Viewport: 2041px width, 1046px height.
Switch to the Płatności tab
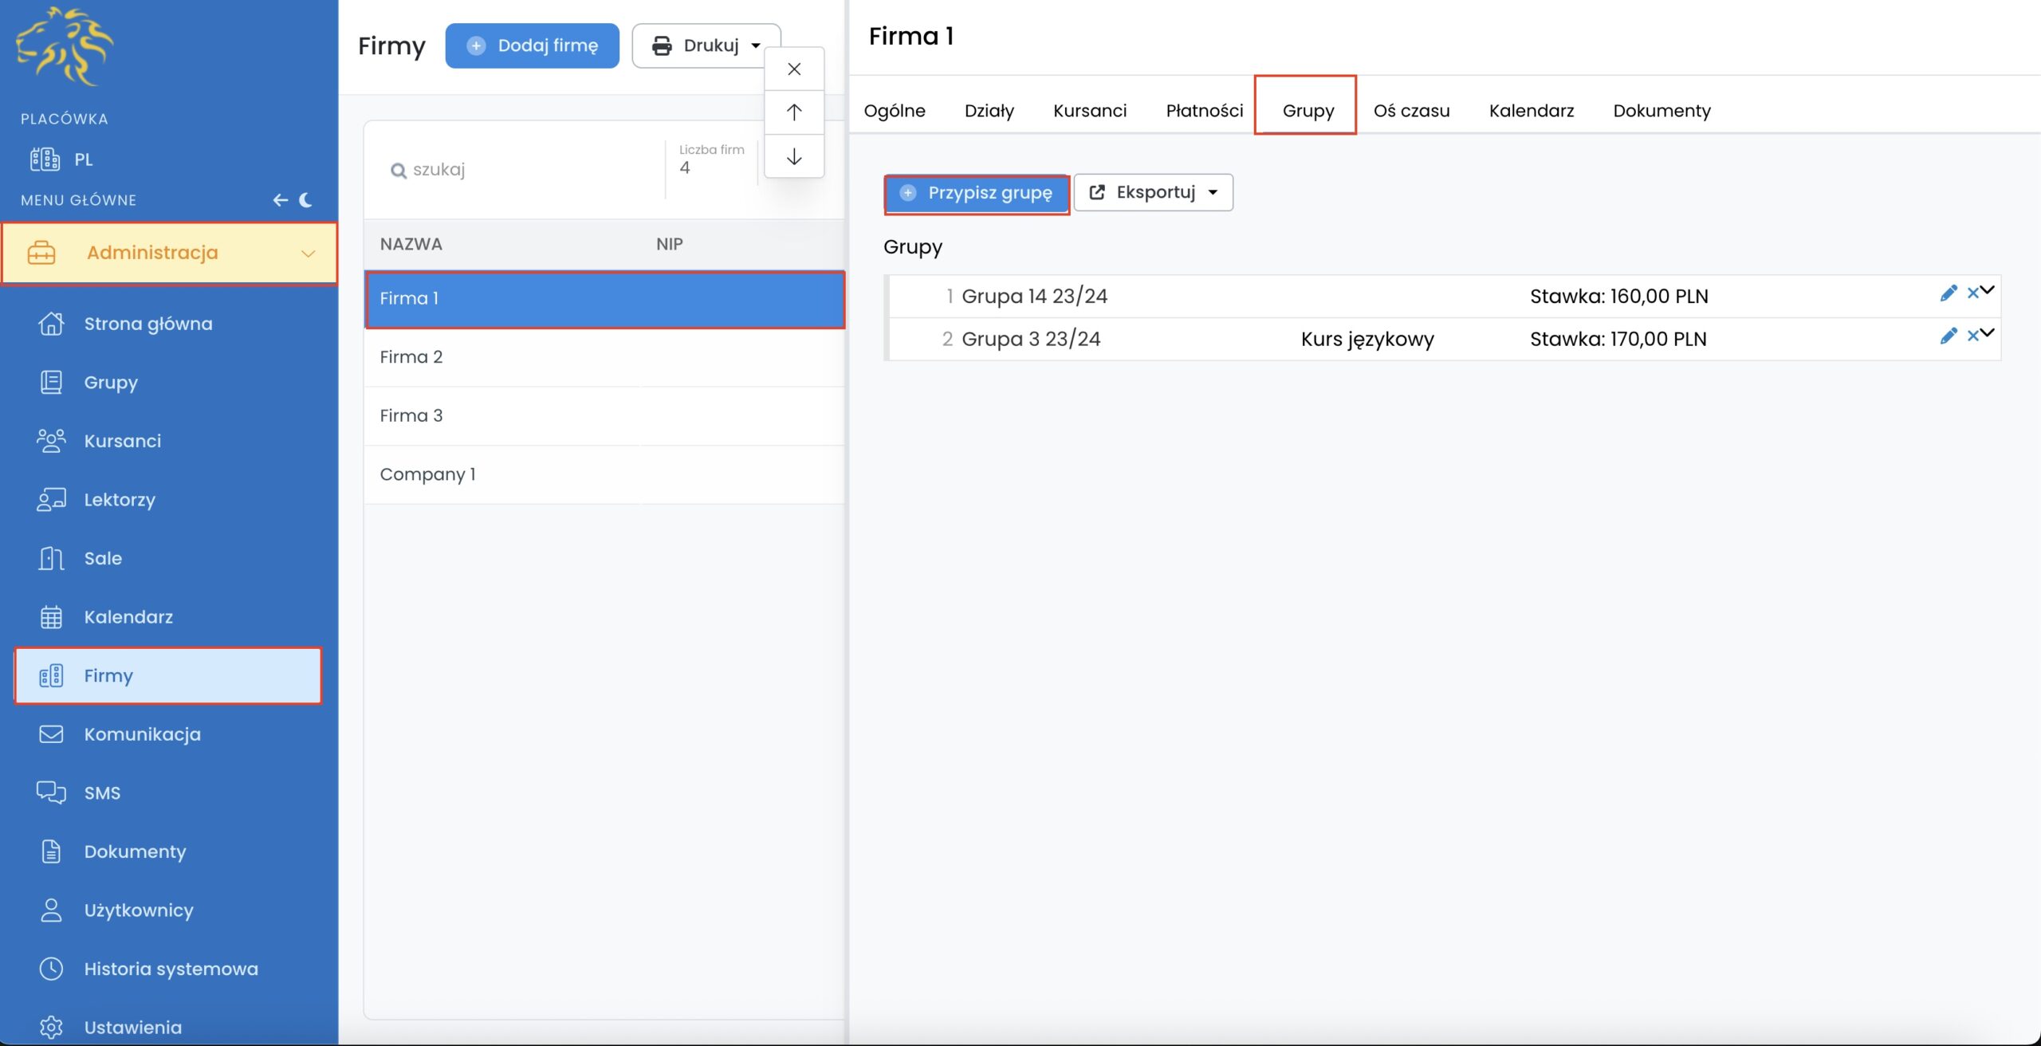click(x=1204, y=111)
